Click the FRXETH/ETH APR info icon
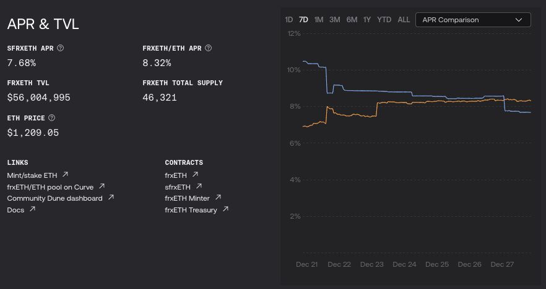This screenshot has height=289, width=546. [209, 48]
